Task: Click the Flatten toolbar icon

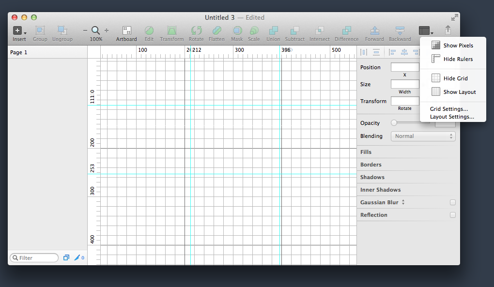Action: (216, 30)
